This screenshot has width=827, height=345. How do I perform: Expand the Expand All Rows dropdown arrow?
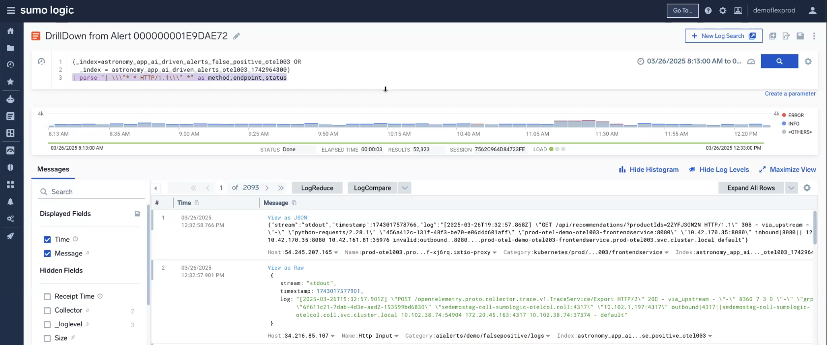pos(791,188)
